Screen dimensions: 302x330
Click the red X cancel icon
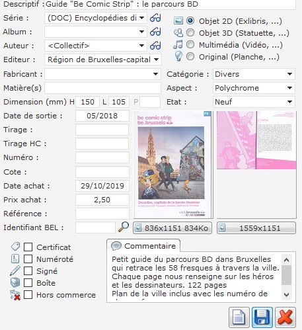(x=285, y=317)
